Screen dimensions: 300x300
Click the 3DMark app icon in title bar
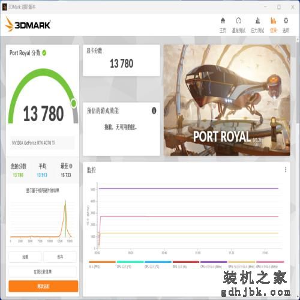(x=4, y=7)
